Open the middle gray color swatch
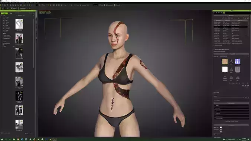The height and width of the screenshot is (141, 251). 221,129
